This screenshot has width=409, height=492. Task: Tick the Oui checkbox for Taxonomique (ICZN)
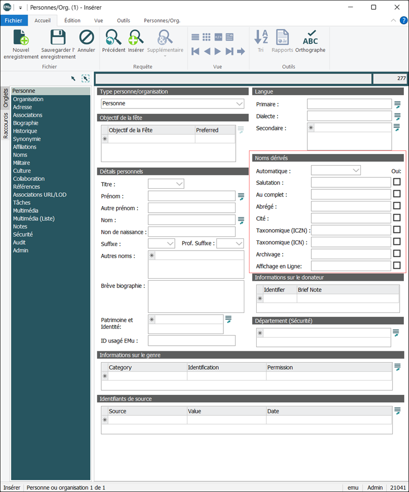point(397,230)
